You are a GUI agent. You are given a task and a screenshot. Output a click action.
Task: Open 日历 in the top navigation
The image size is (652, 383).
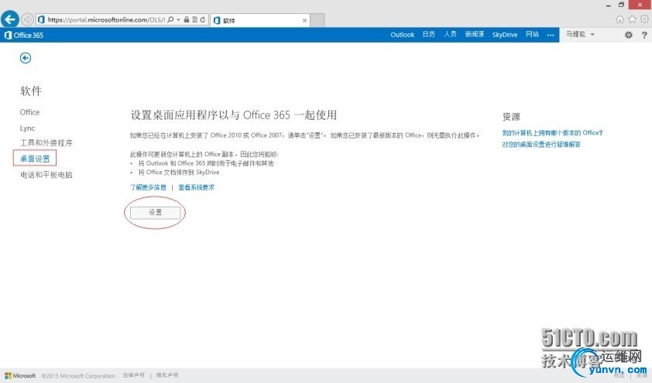coord(429,34)
